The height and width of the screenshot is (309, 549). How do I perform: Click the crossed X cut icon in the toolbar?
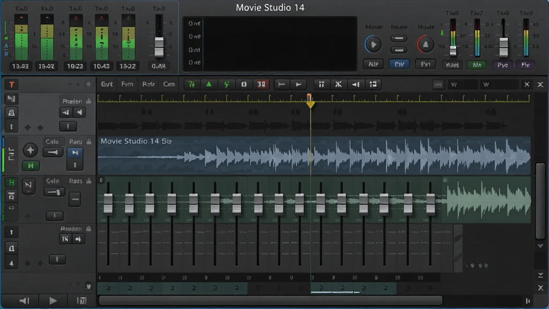point(338,84)
